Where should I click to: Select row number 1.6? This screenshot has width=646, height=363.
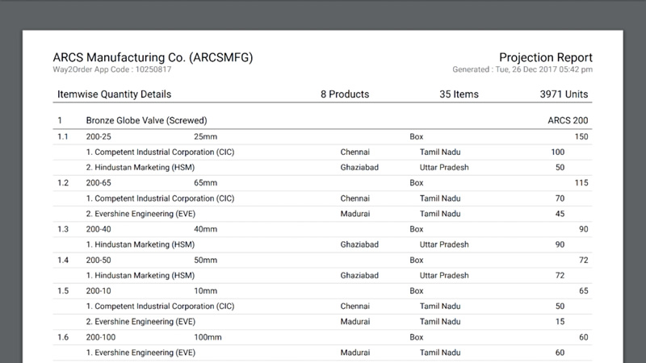63,337
